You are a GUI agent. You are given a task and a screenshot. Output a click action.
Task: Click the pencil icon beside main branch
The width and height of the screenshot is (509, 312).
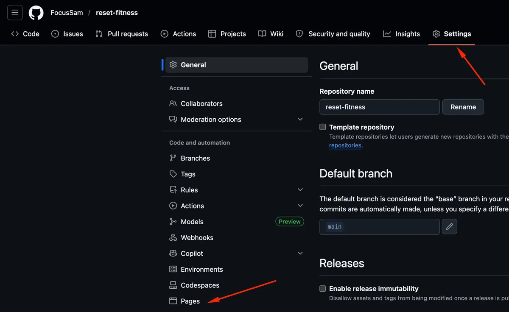pyautogui.click(x=450, y=227)
